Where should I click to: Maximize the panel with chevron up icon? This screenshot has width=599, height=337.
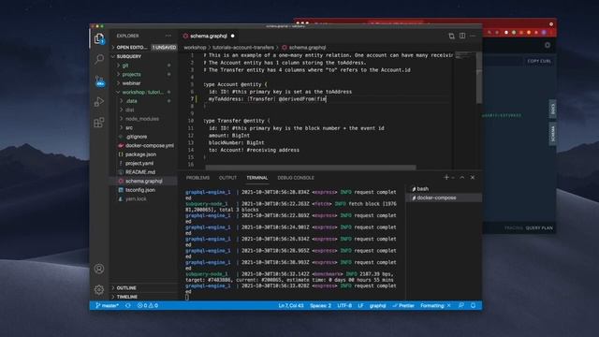[x=462, y=178]
